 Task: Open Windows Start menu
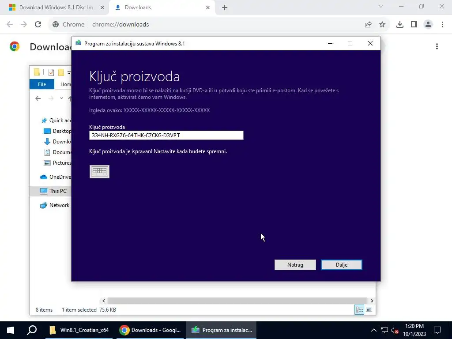click(11, 330)
